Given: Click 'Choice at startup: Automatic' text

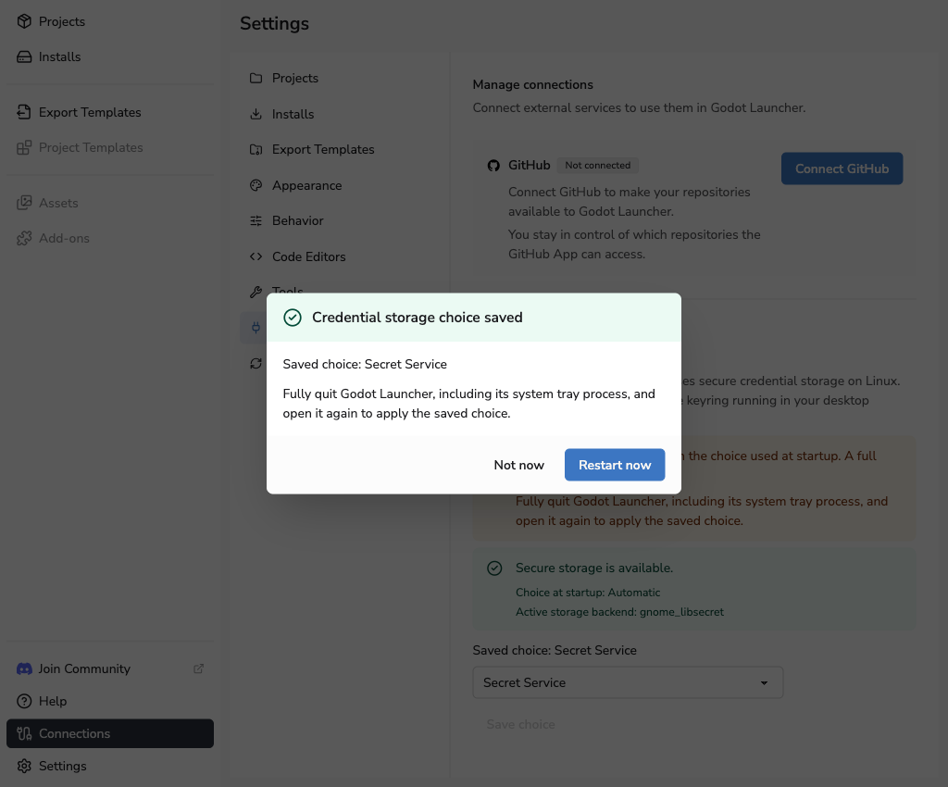Looking at the screenshot, I should point(588,593).
